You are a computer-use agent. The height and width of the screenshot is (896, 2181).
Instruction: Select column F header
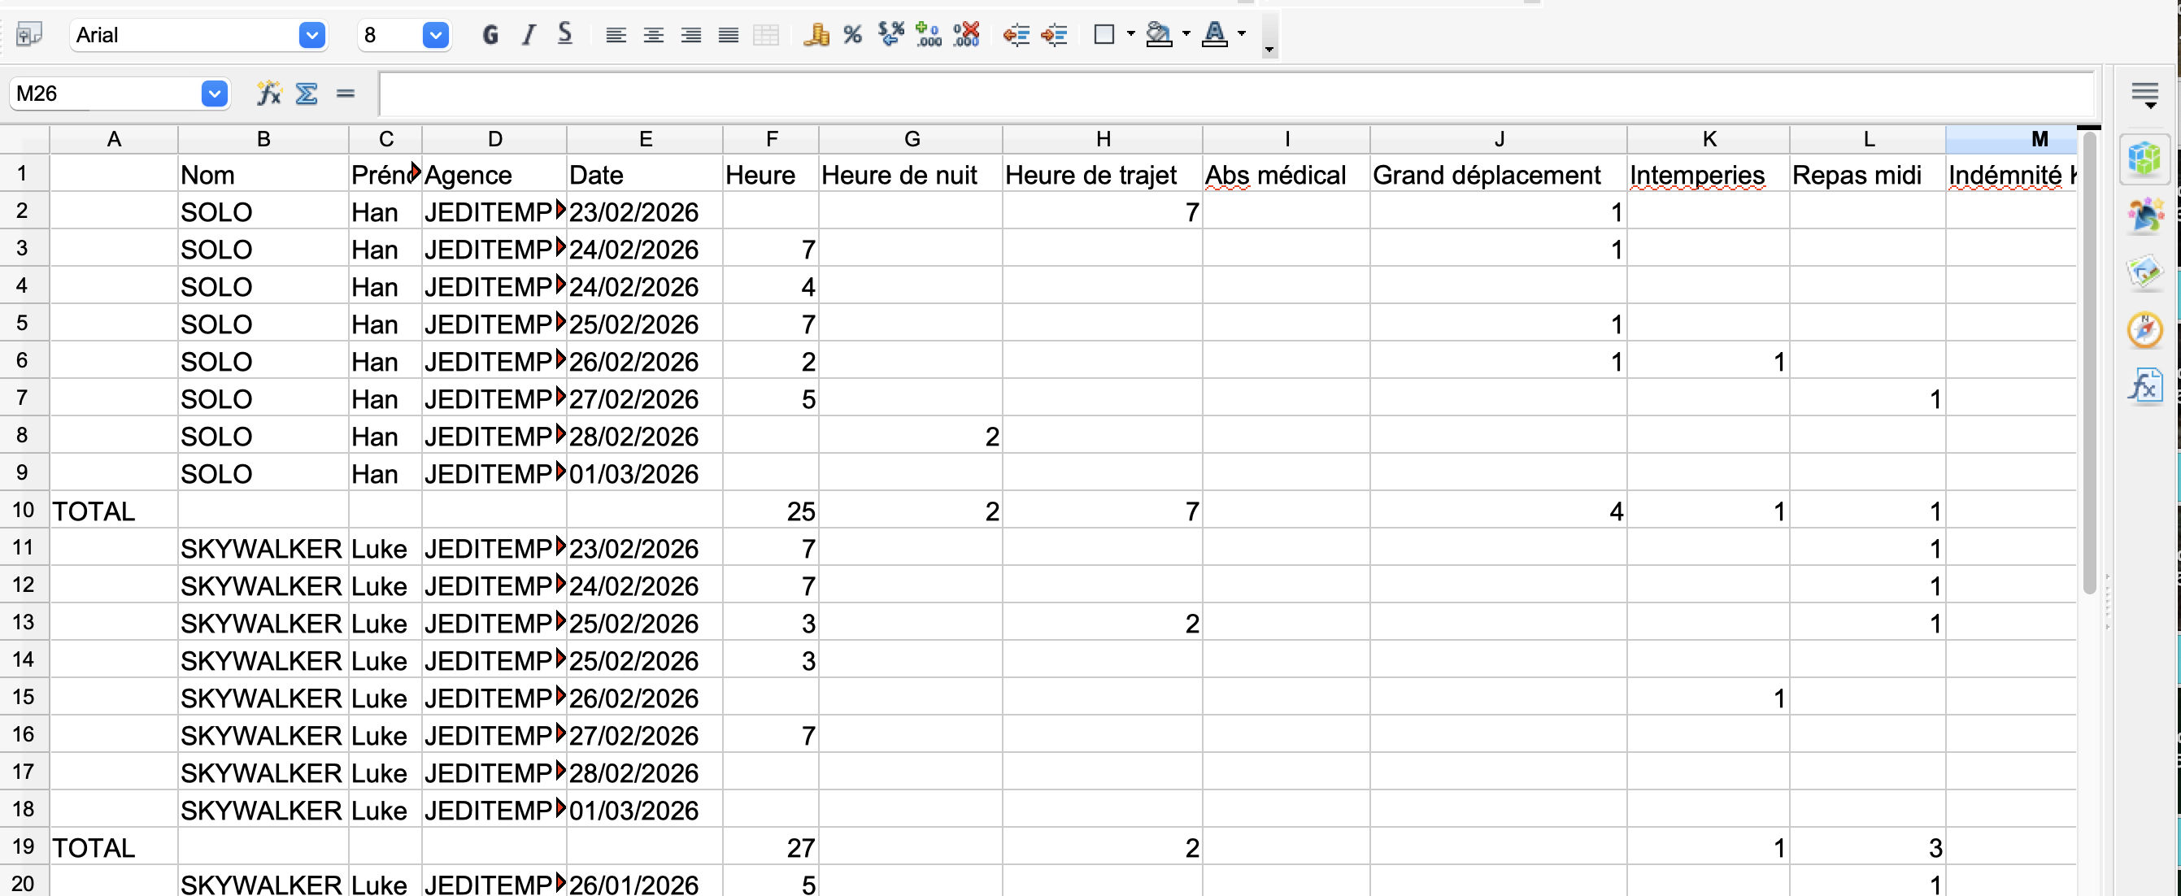tap(771, 139)
